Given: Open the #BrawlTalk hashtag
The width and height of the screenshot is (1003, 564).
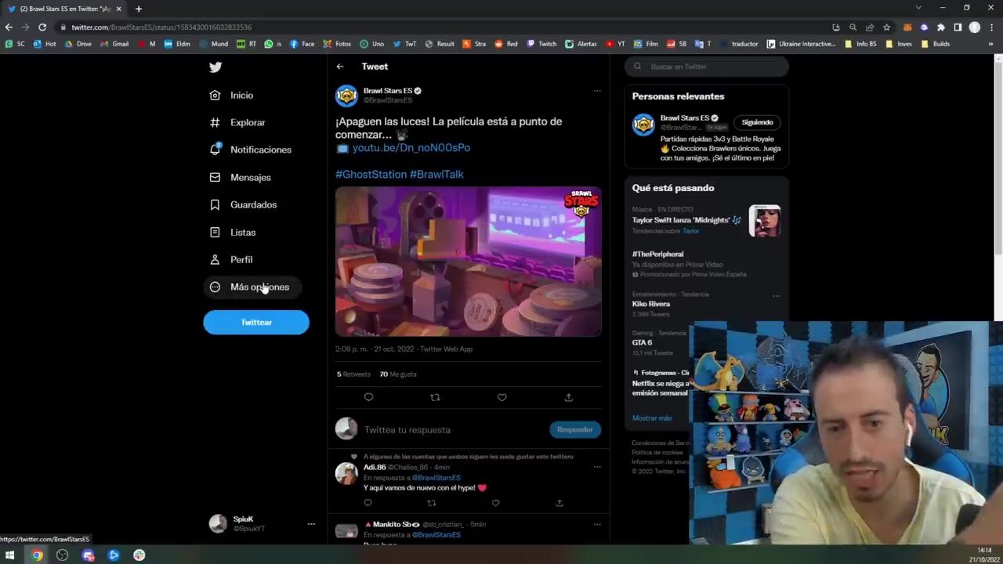Looking at the screenshot, I should tap(437, 174).
